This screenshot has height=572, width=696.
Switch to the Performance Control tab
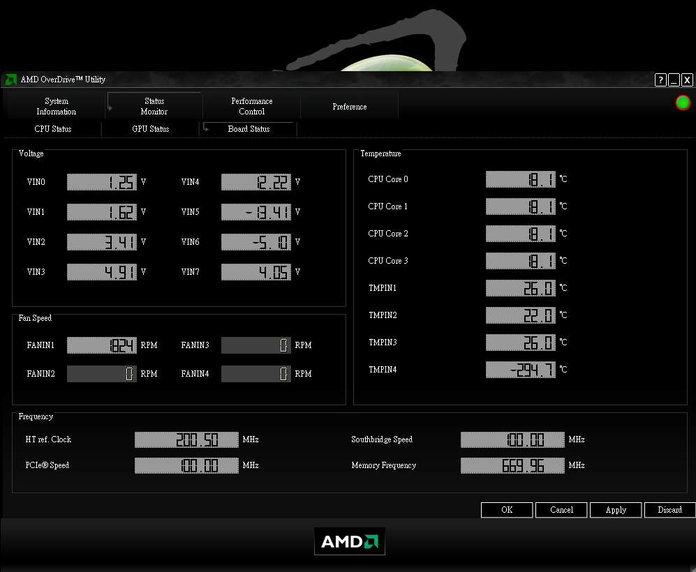(x=252, y=107)
